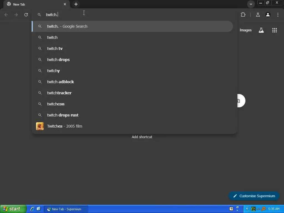Click the New Tab - Supermium taskbar button
The height and width of the screenshot is (213, 284).
pyautogui.click(x=66, y=209)
